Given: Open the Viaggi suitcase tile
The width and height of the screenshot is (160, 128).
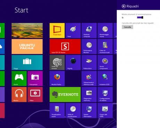Looking at the screenshot, I should point(27,63).
